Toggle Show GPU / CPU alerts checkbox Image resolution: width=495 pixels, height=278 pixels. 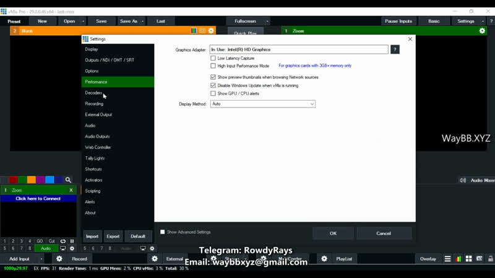(213, 93)
